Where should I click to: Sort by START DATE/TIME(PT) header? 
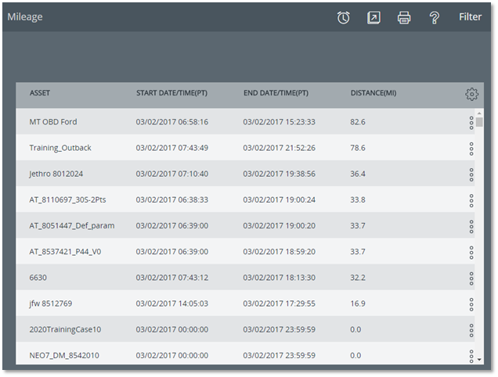(x=171, y=93)
